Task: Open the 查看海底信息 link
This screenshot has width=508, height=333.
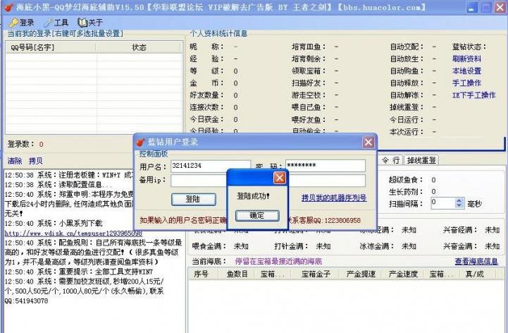Action: 476,261
